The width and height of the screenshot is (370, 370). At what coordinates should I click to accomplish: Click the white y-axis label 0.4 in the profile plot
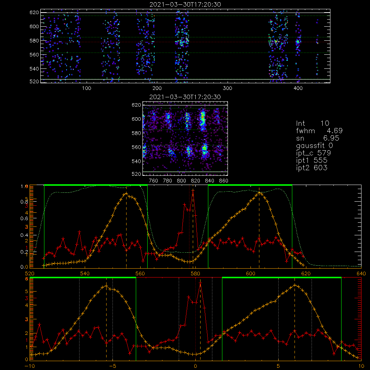coord(24,235)
